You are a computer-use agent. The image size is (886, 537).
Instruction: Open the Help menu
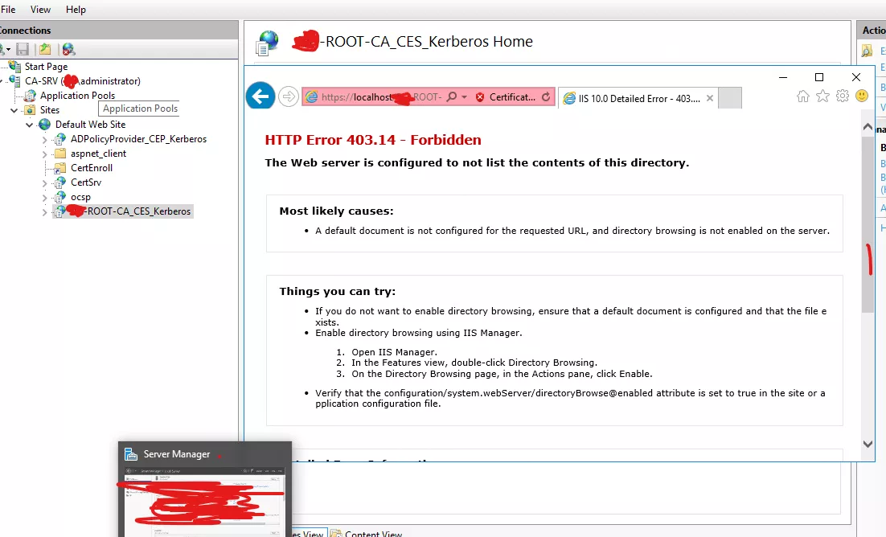(x=76, y=10)
